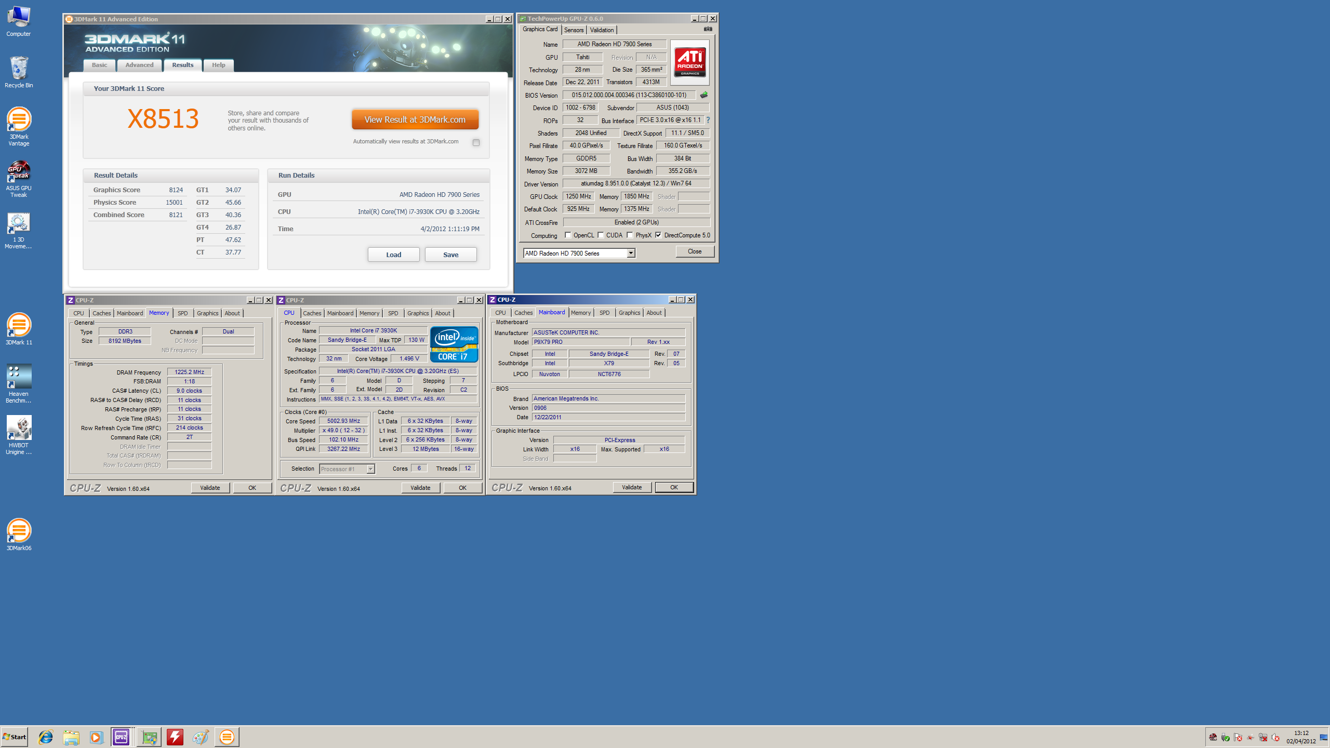Open Graphics tab in CPU-Z mainboard window
Viewport: 1330px width, 748px height.
629,313
